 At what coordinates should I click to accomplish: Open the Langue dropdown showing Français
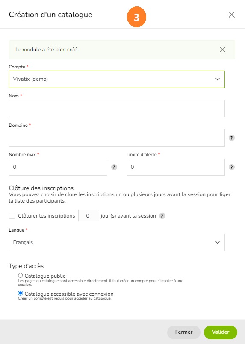[x=117, y=242]
